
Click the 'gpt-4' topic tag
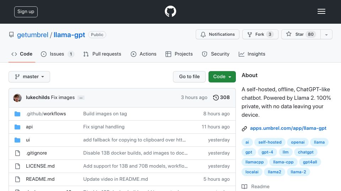point(267,152)
